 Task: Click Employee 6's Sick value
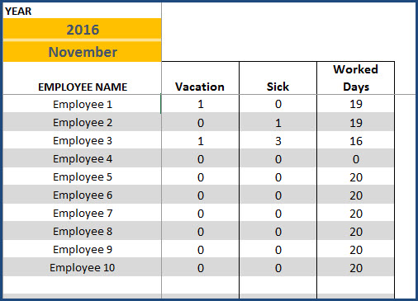(278, 195)
